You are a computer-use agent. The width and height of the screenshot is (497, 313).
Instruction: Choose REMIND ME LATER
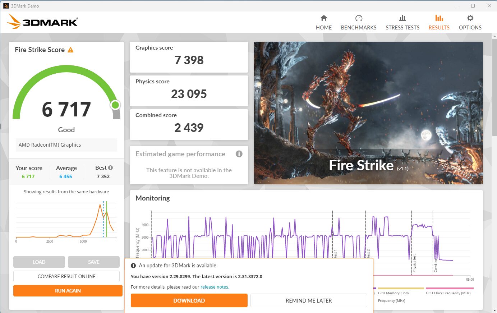[x=309, y=300]
